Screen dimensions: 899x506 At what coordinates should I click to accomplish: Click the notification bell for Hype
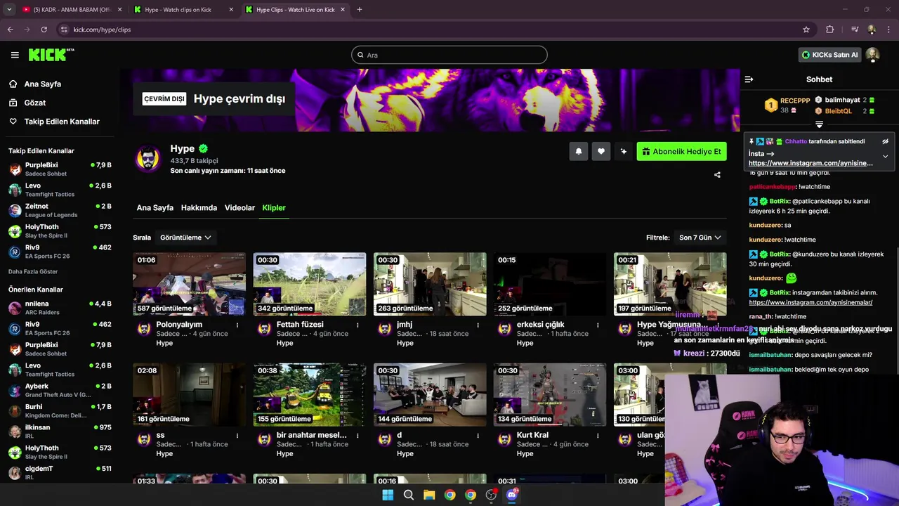[579, 151]
